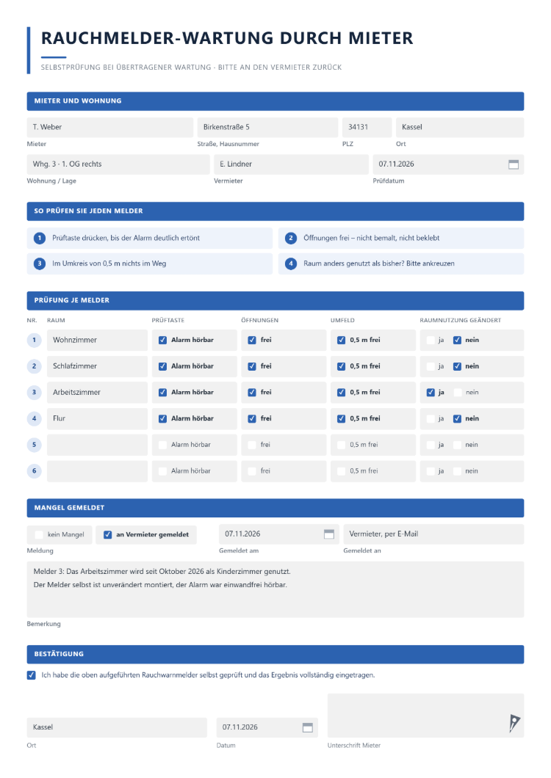Toggle Öffnungen frei for Wohnzimmer
The height and width of the screenshot is (778, 551).
(x=252, y=341)
